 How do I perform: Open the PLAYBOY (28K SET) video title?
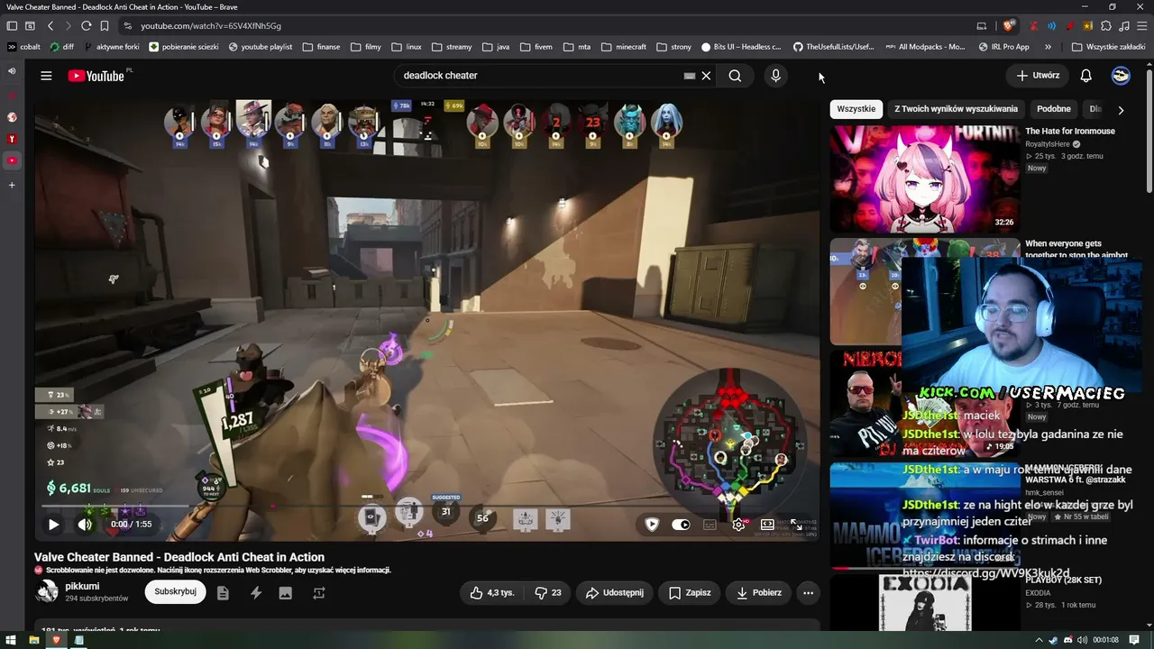(1063, 580)
